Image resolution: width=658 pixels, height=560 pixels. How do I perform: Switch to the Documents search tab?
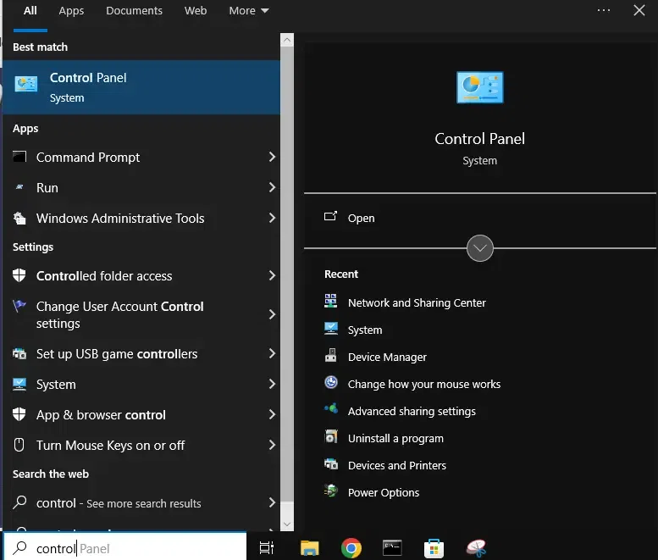[x=134, y=10]
